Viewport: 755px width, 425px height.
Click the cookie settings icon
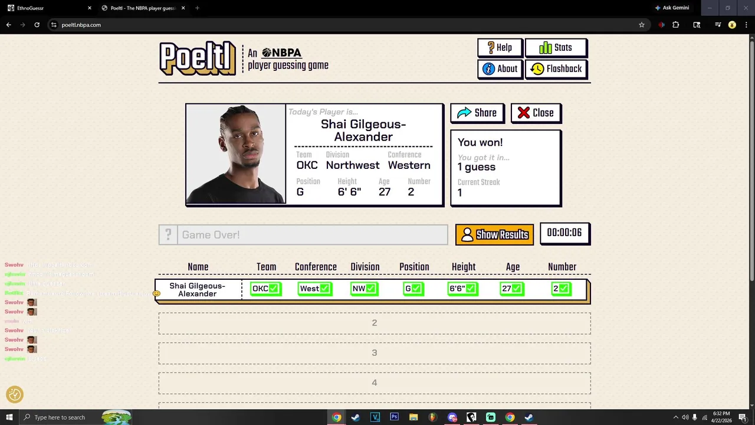[15, 394]
